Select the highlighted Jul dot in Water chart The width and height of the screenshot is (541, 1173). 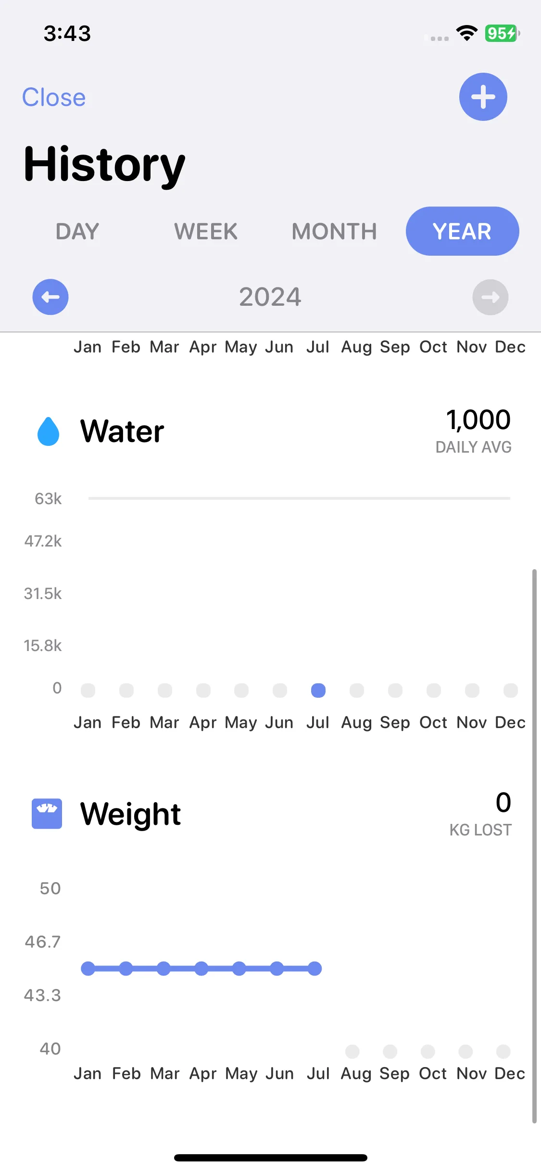[318, 691]
